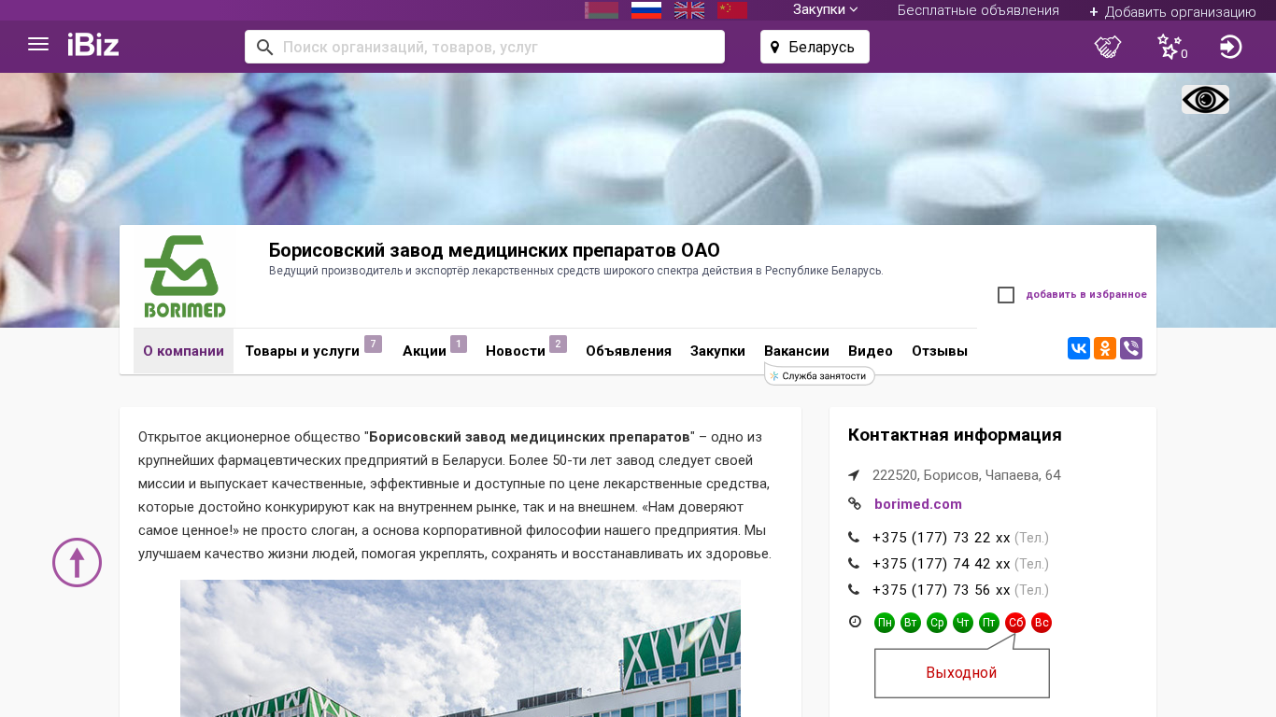Open 'Служба занятости' badge link

click(x=819, y=375)
